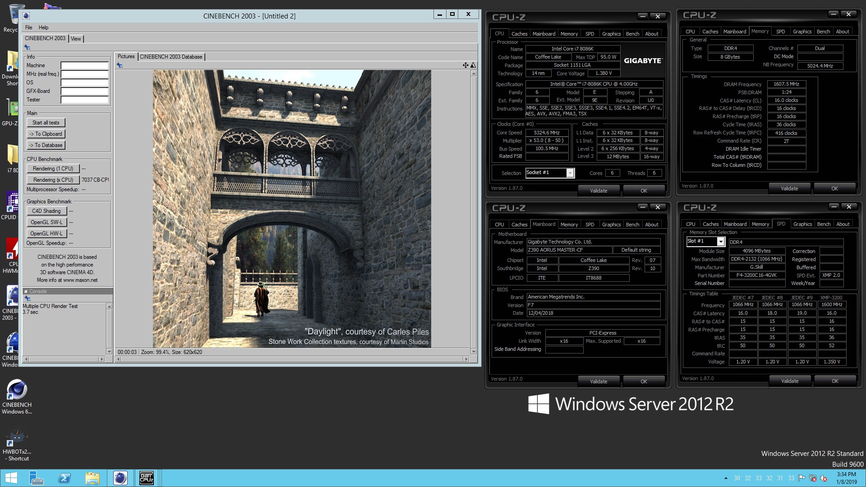The width and height of the screenshot is (866, 487).
Task: Click the GFX-Board input field
Action: (x=85, y=91)
